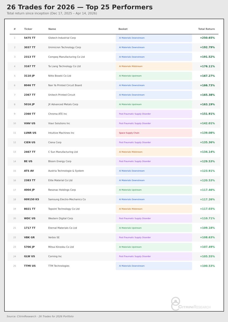Select ticker TTMI US
This screenshot has height=322, width=228.
coord(30,266)
